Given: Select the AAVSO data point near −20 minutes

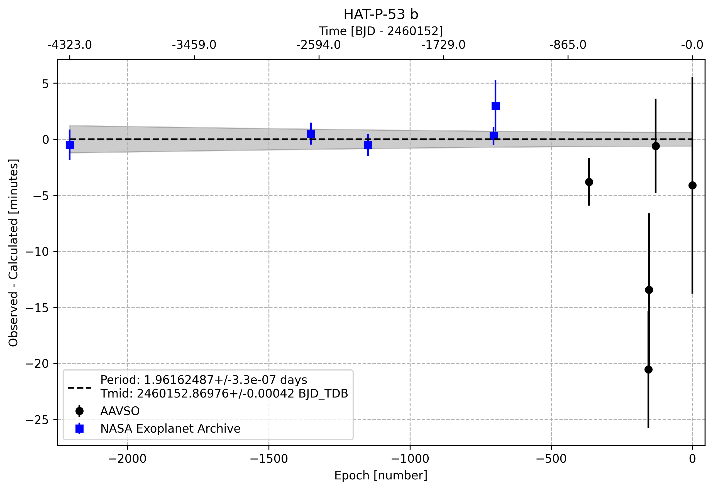Looking at the screenshot, I should point(648,369).
